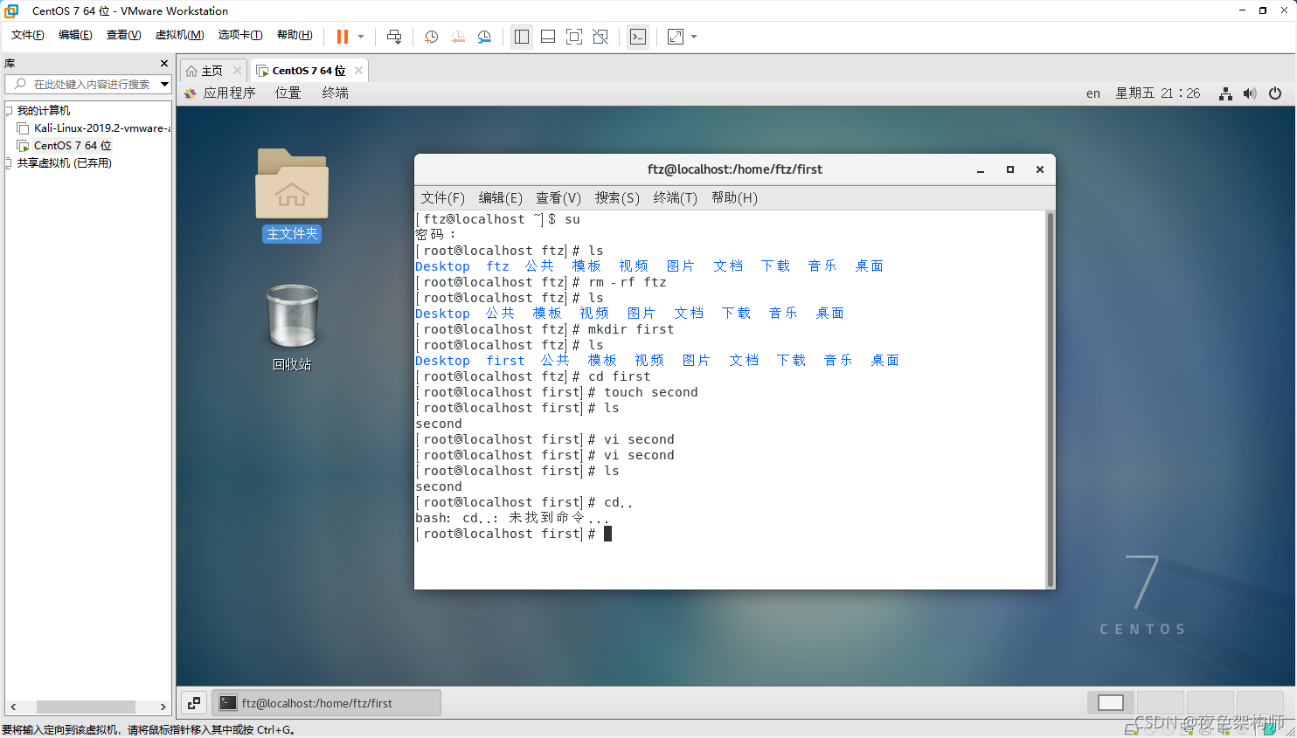Pause the virtual machine with orange pause icon
Viewport: 1297px width, 738px height.
pyautogui.click(x=343, y=37)
